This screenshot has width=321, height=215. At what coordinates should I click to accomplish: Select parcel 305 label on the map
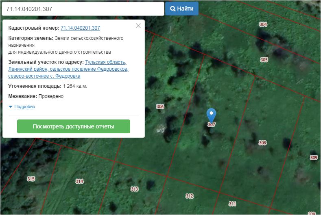(264, 60)
